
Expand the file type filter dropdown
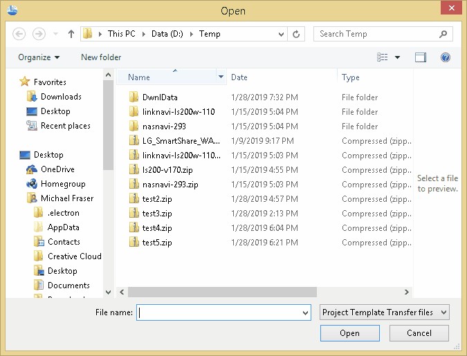(385, 312)
